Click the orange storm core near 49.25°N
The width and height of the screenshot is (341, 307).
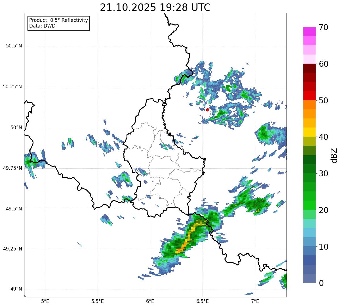pos(182,248)
